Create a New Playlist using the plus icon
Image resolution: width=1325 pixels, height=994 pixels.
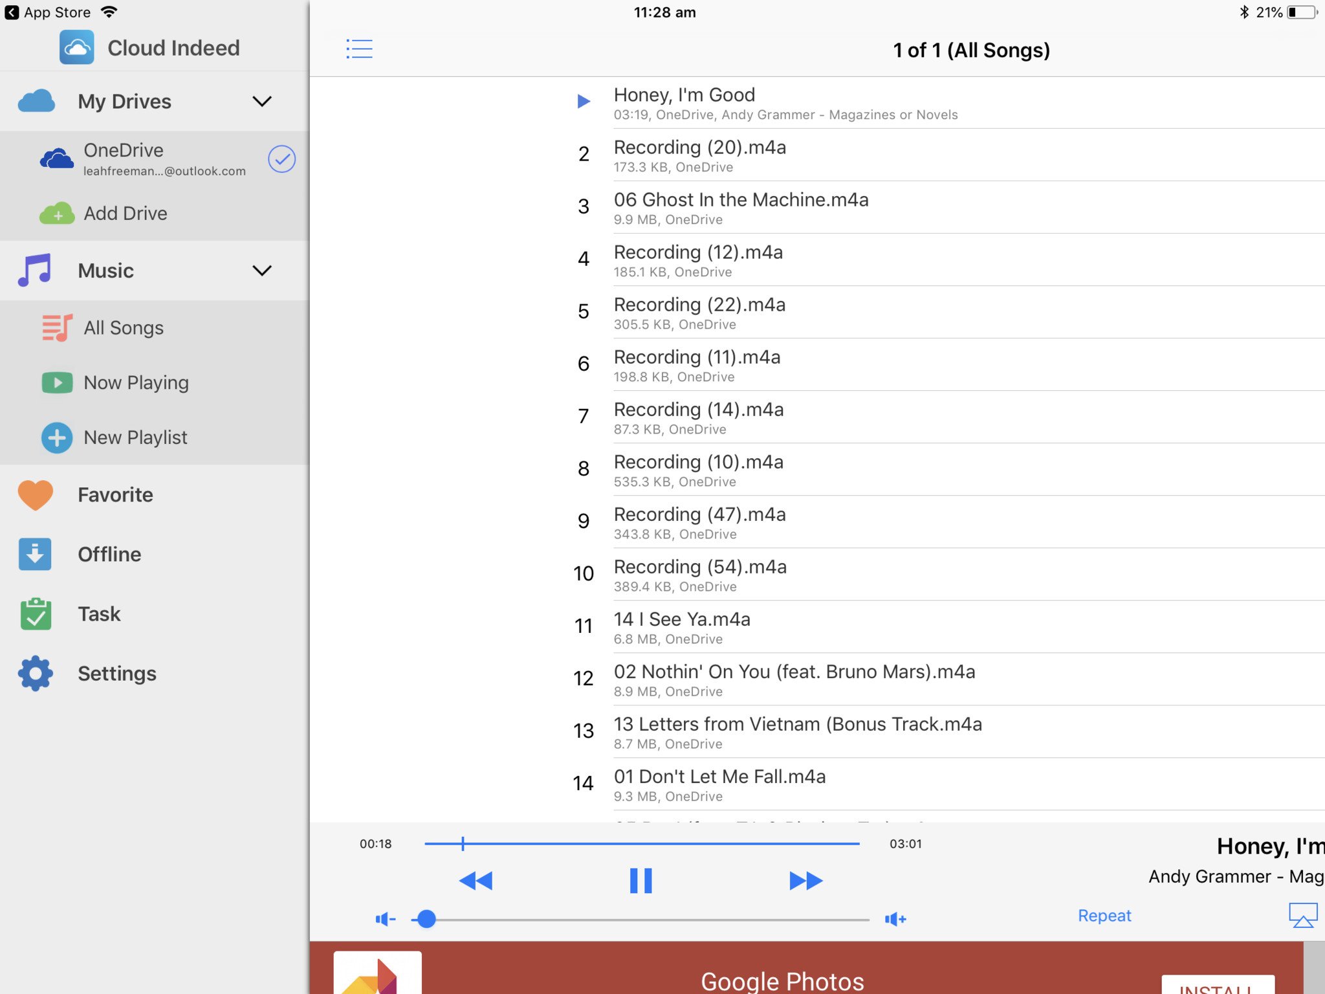(58, 437)
